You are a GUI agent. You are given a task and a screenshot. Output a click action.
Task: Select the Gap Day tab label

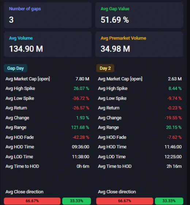click(x=16, y=68)
